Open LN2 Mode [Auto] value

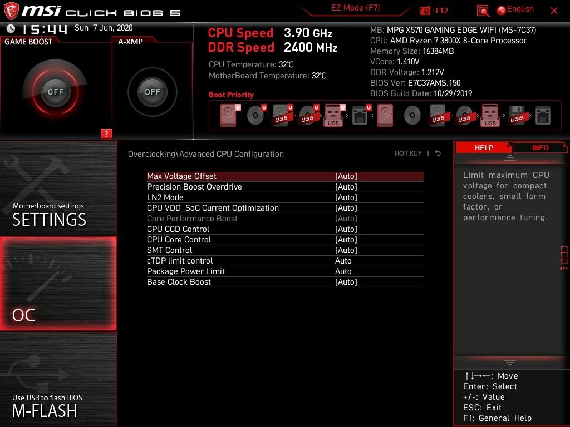346,197
